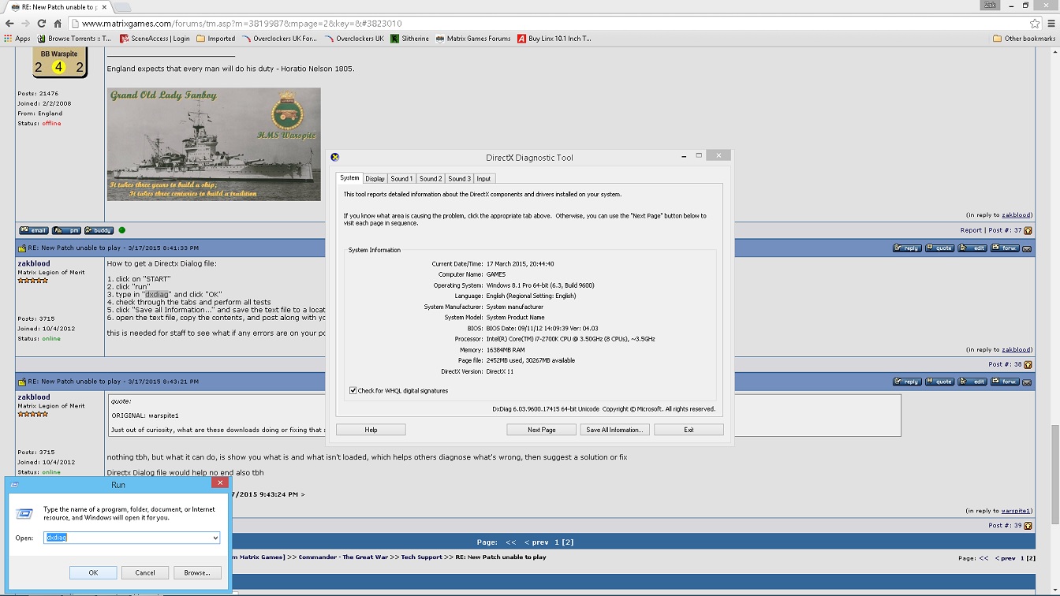Click the forw. button above post 39
This screenshot has height=596, width=1060.
(x=1005, y=382)
